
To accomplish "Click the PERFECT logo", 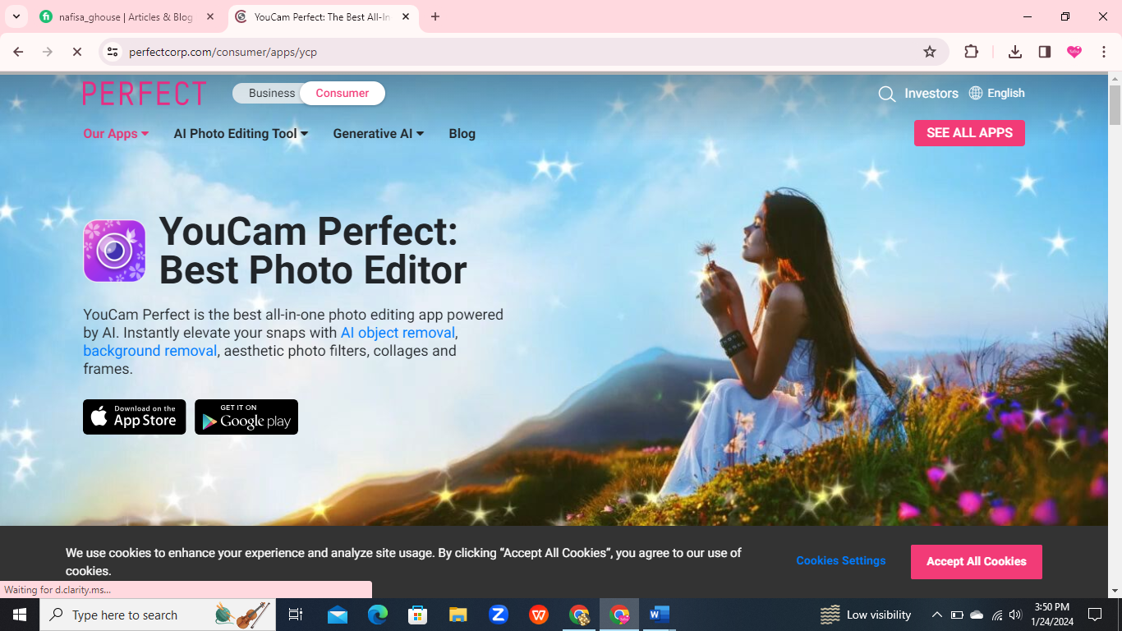I will [145, 94].
